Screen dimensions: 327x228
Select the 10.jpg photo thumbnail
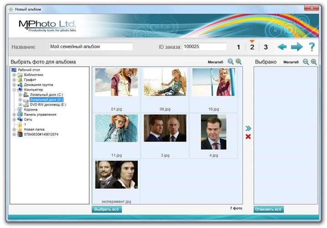[214, 82]
